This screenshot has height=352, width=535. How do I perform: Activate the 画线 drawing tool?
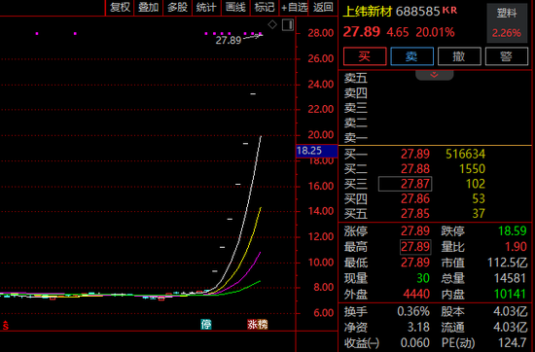point(235,7)
